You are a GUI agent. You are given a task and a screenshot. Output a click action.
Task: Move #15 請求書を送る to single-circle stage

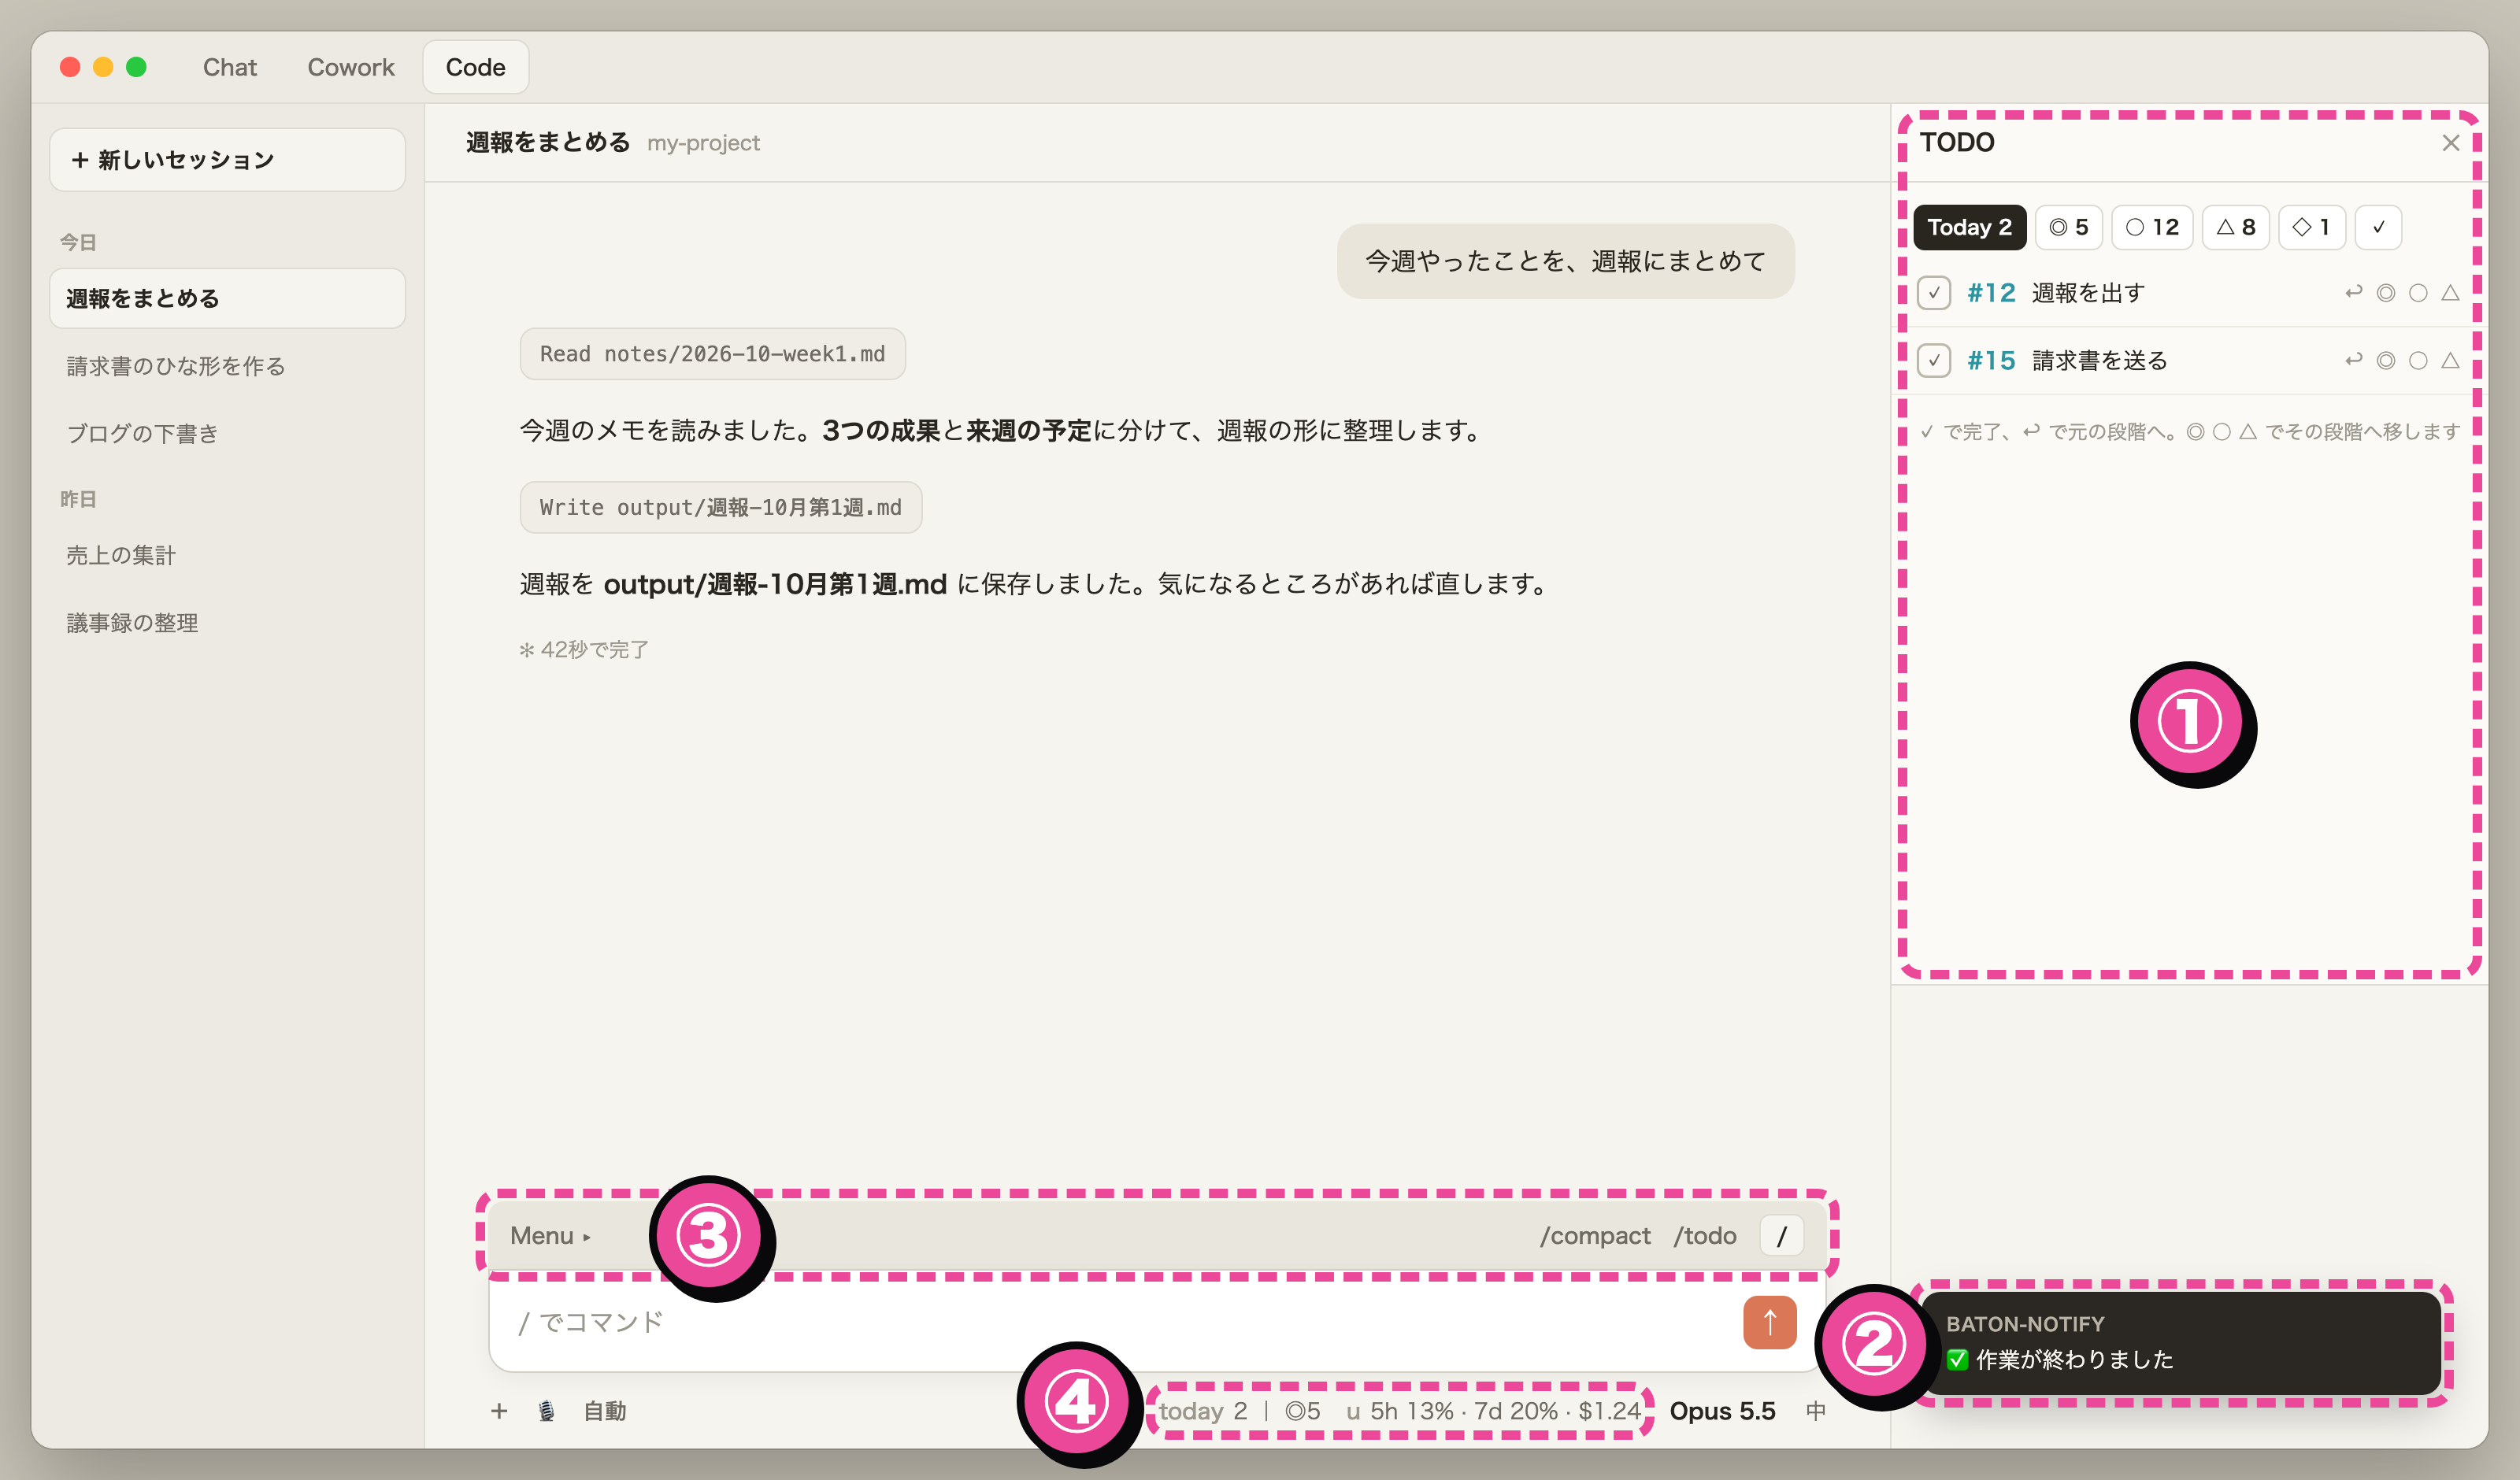pos(2418,360)
